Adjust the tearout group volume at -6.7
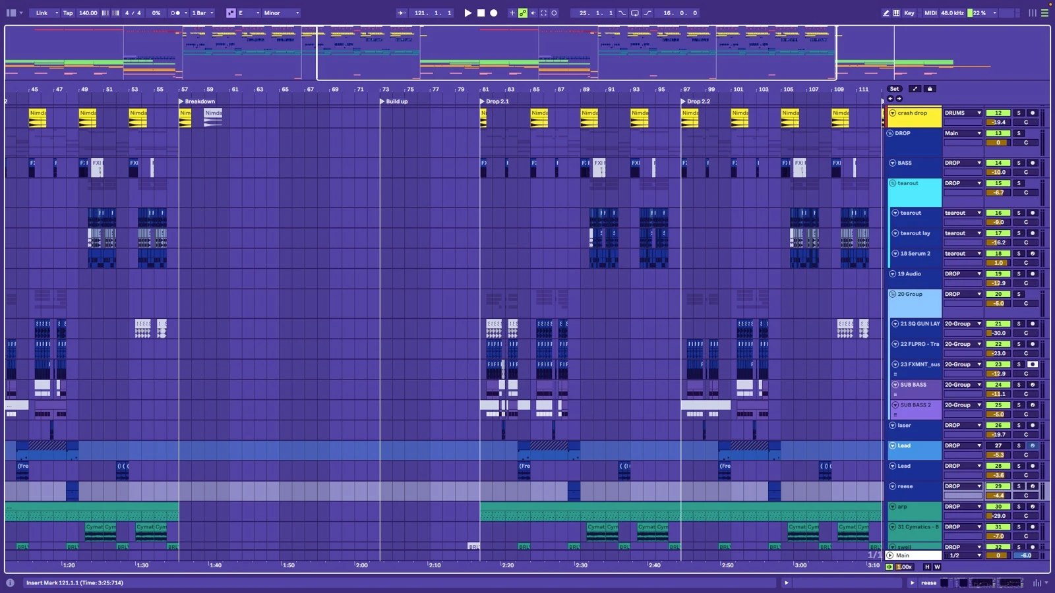 coord(998,192)
